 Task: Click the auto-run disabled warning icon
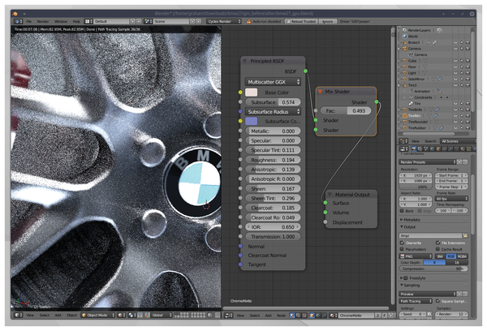click(249, 21)
